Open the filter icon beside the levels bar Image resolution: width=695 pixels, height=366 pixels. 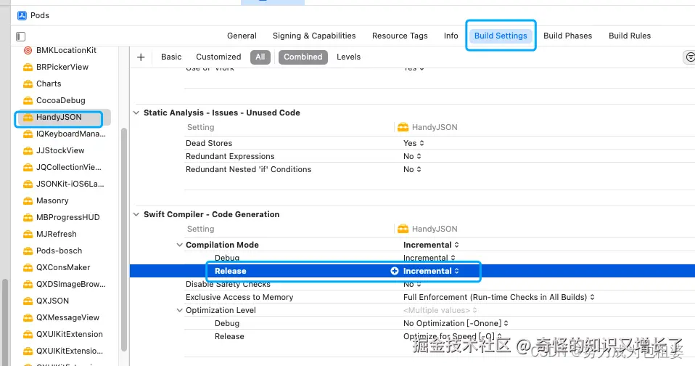(x=690, y=57)
